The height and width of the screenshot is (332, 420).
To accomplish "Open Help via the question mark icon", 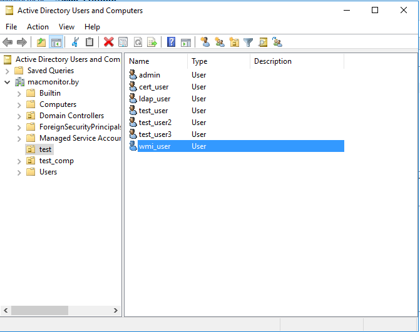I will click(171, 42).
